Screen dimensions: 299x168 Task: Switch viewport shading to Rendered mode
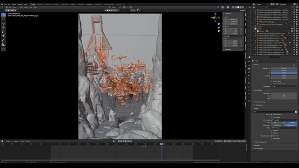[x=243, y=7]
